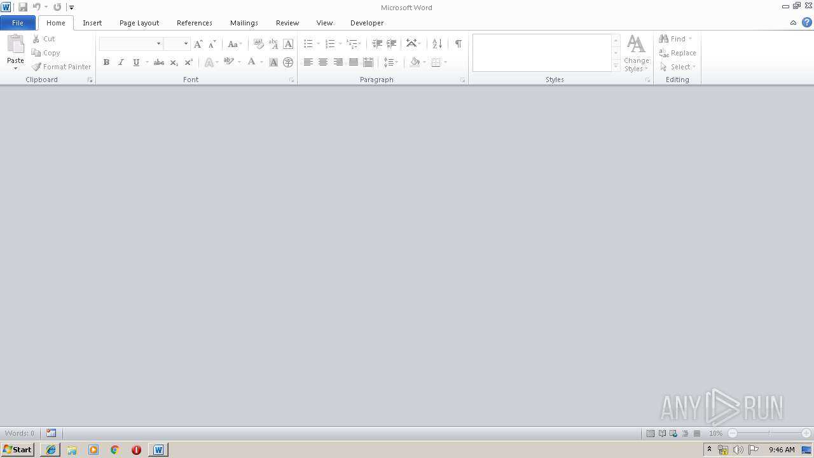This screenshot has height=458, width=814.
Task: Switch to the Review tab
Action: pos(287,23)
